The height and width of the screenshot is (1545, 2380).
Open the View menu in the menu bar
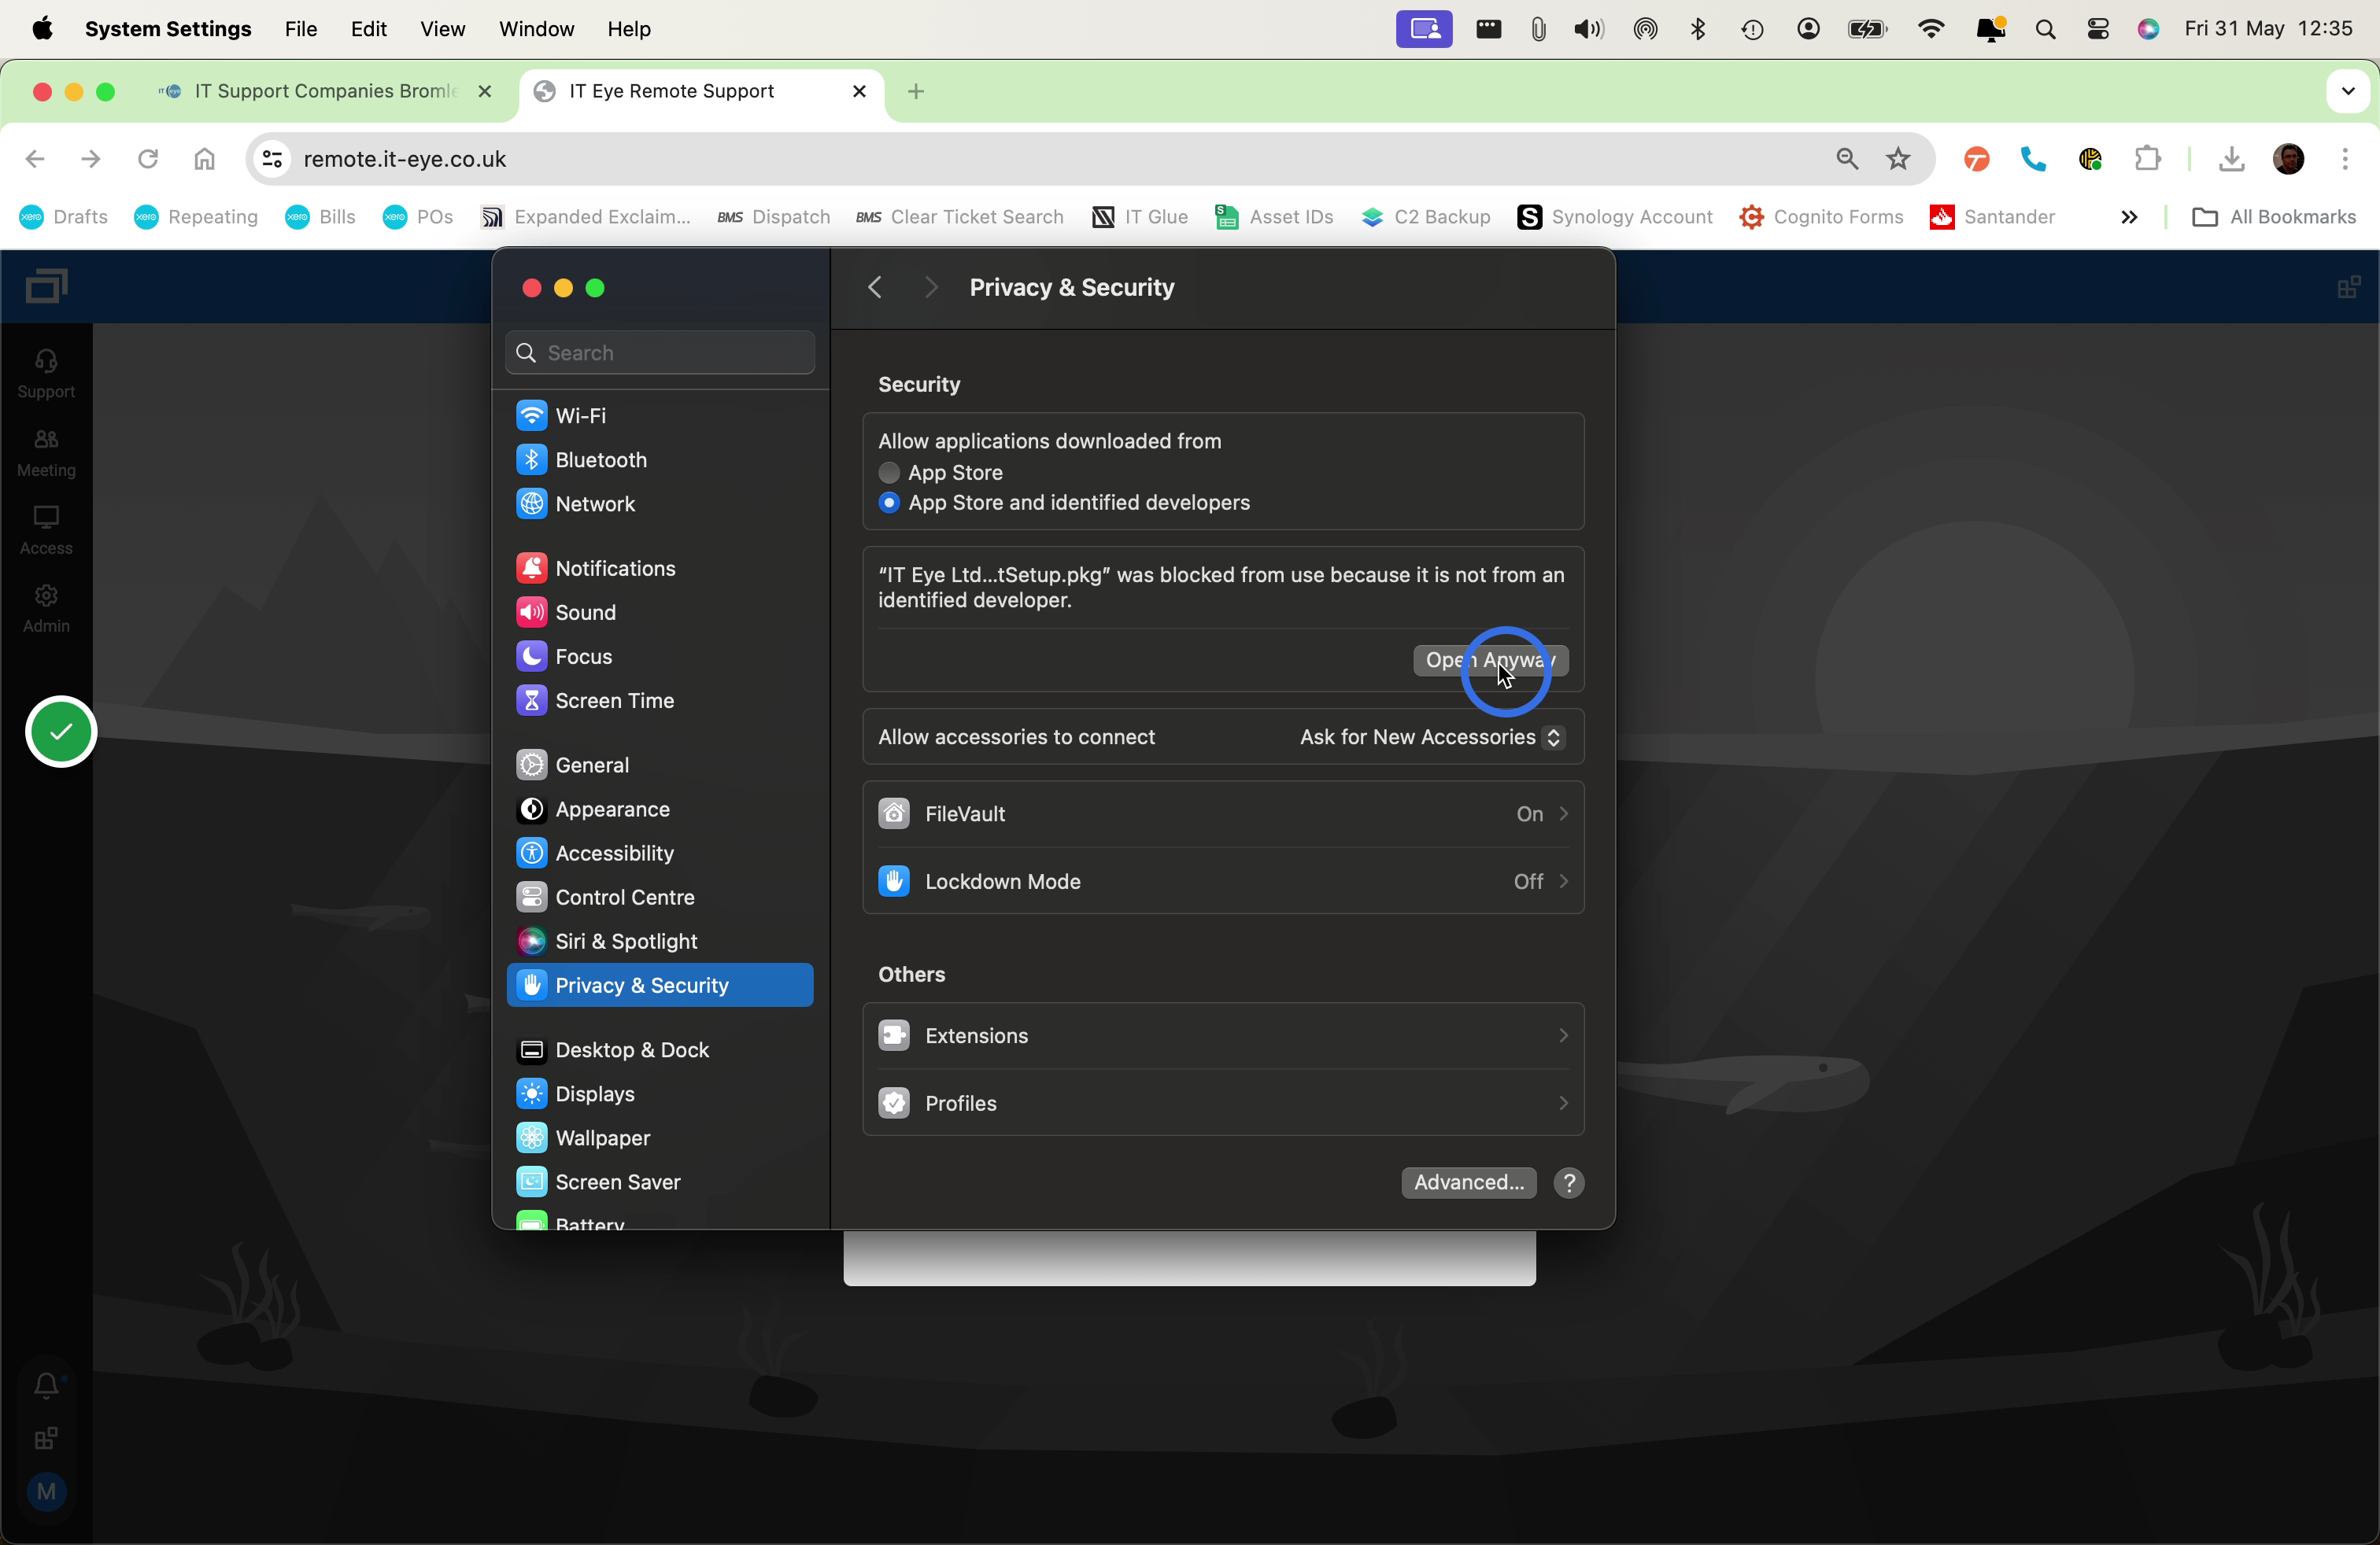pos(442,29)
